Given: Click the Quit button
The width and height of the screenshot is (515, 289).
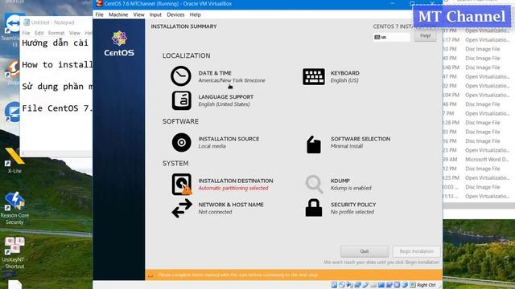Looking at the screenshot, I should coord(365,251).
